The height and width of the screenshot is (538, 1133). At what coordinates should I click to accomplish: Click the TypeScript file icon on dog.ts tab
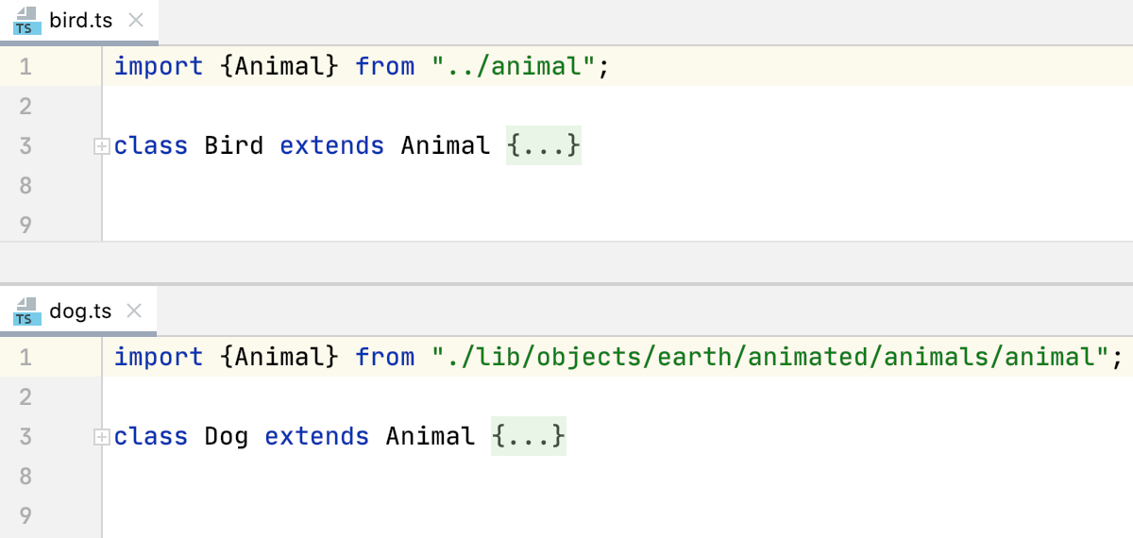coord(25,311)
